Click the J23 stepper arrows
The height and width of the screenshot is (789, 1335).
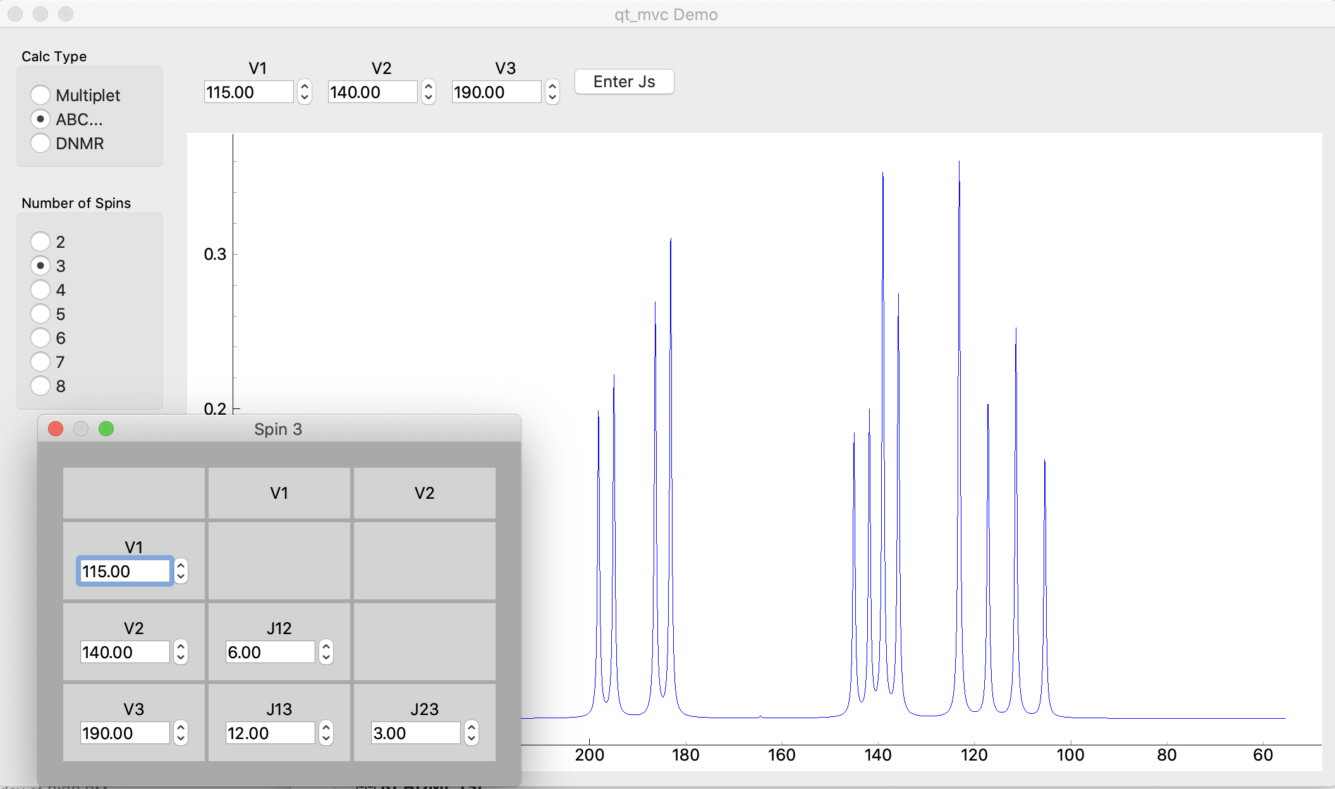point(472,733)
